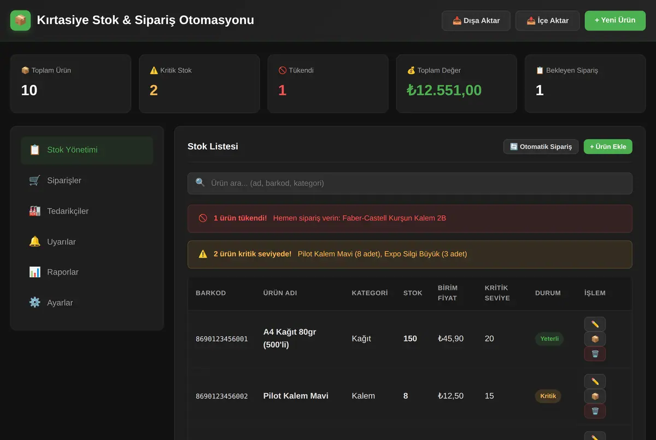Click the Tükendi stat card
656x440 pixels.
(x=328, y=84)
